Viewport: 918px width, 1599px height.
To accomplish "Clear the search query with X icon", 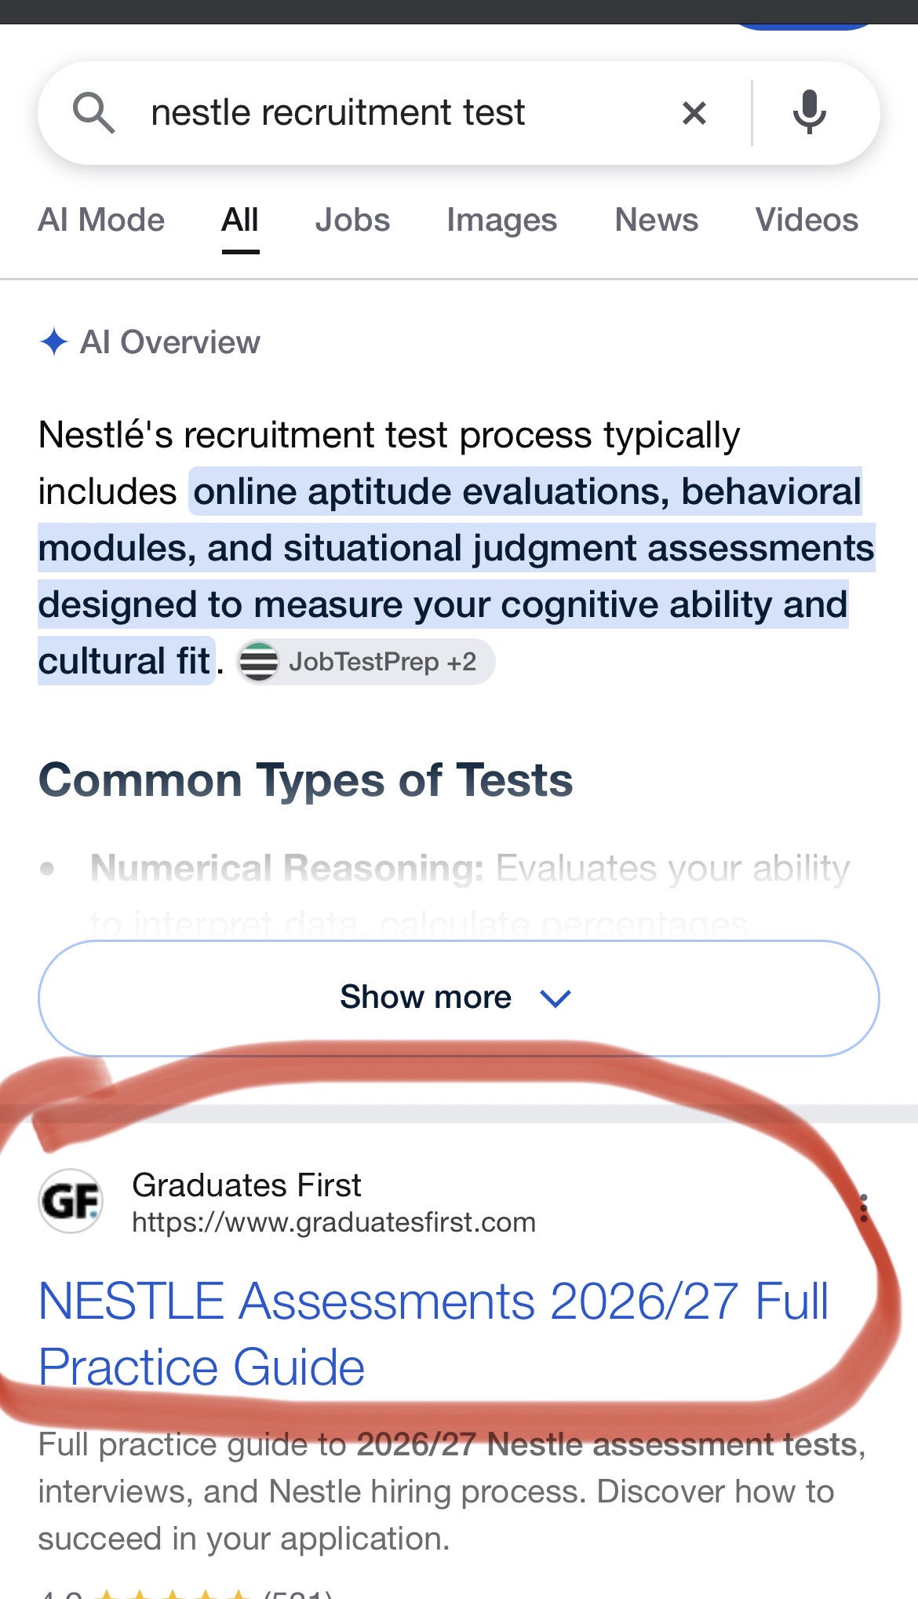I will point(694,113).
